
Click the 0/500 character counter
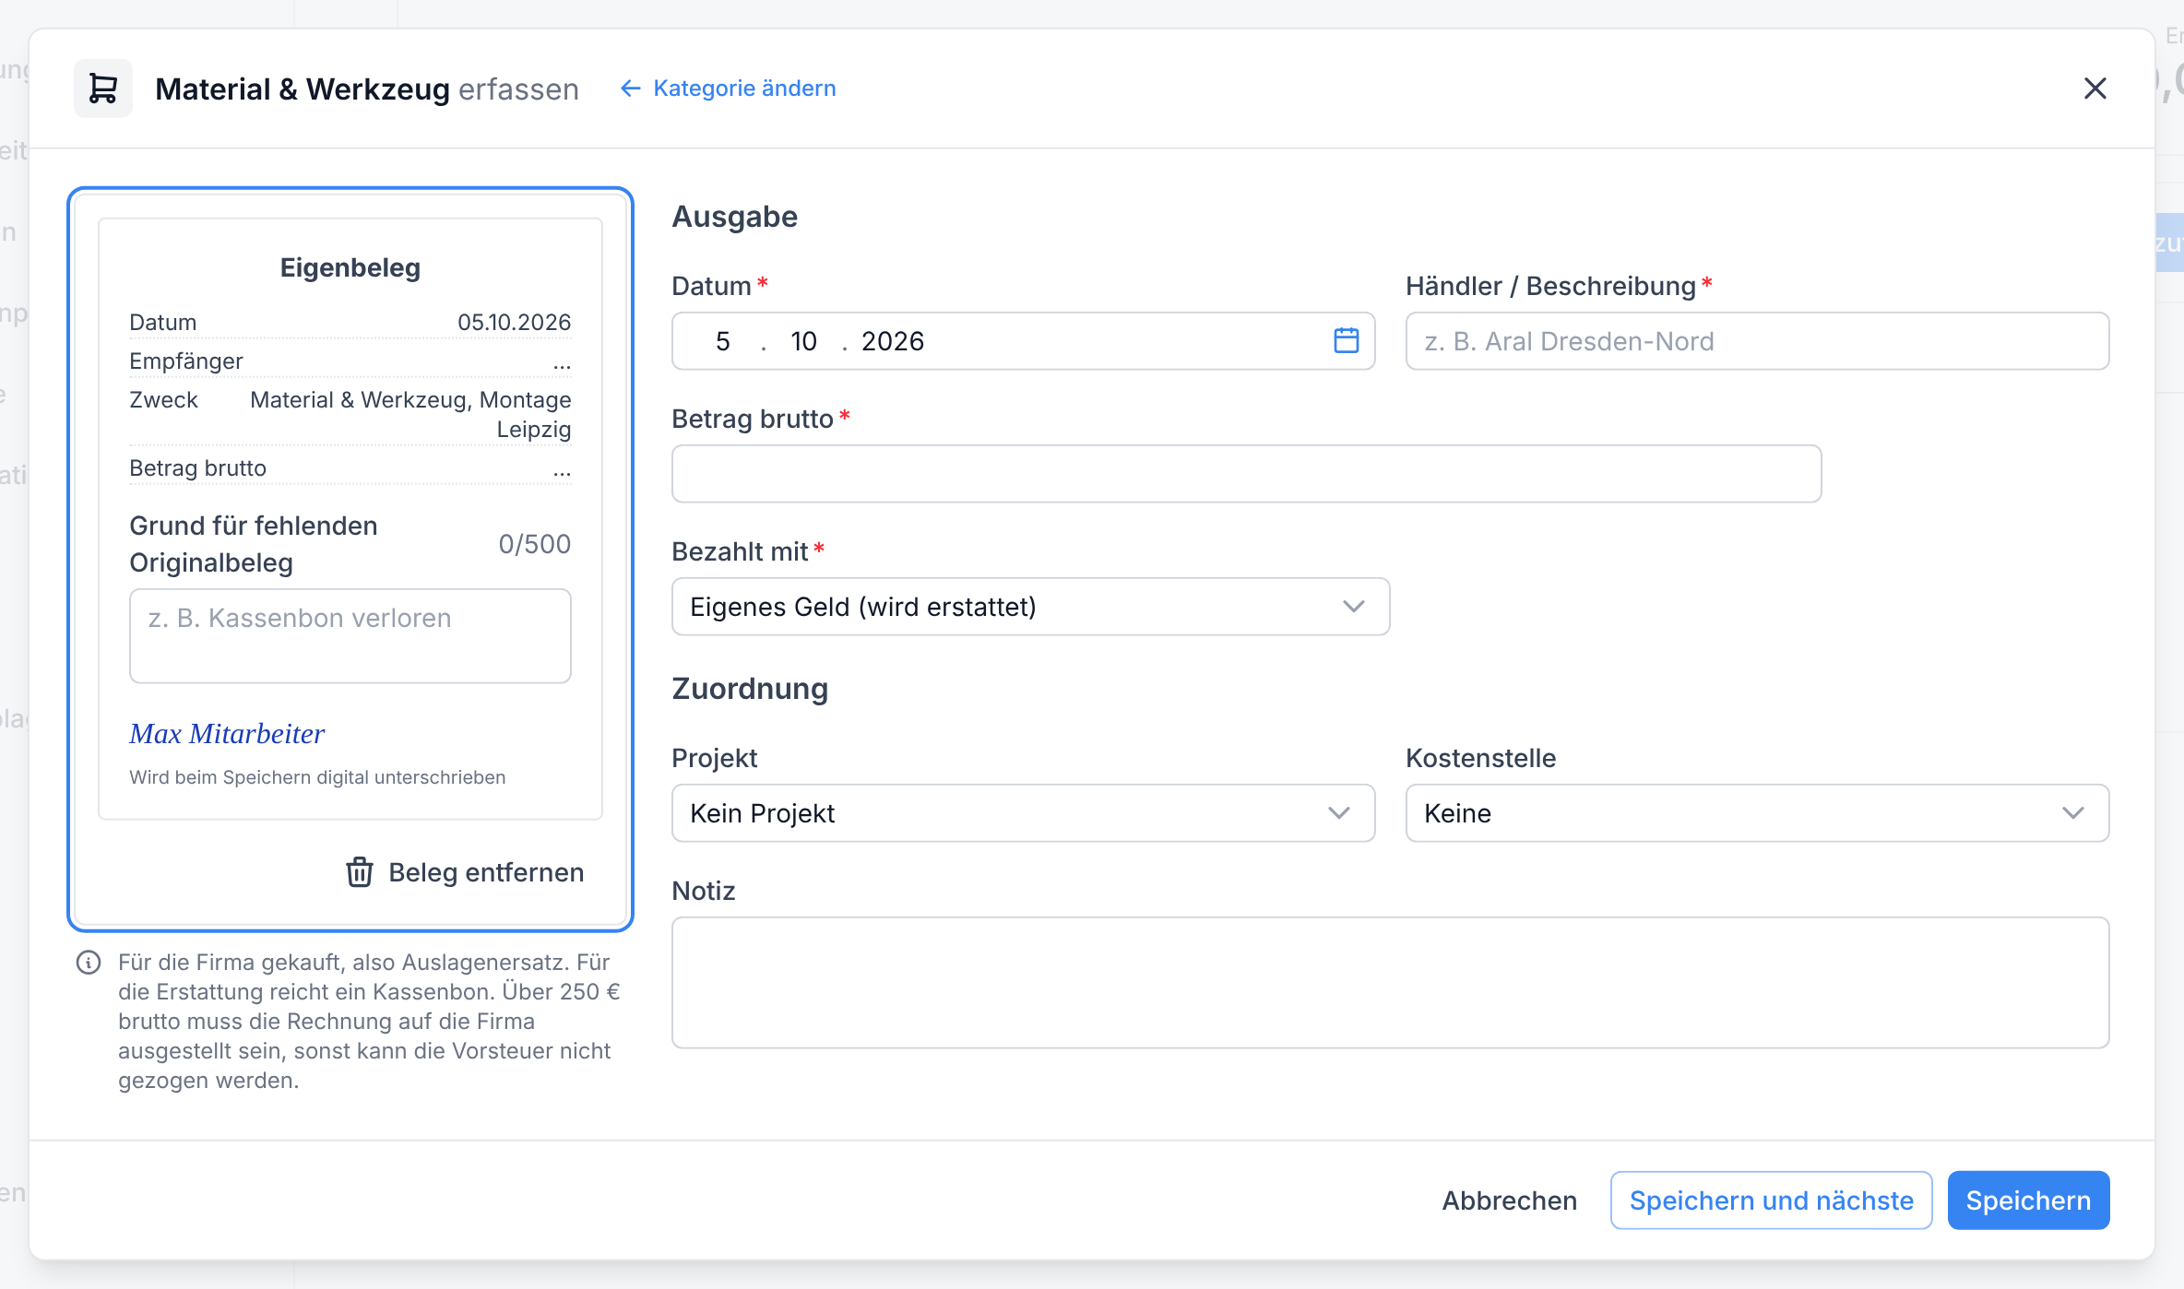tap(535, 544)
